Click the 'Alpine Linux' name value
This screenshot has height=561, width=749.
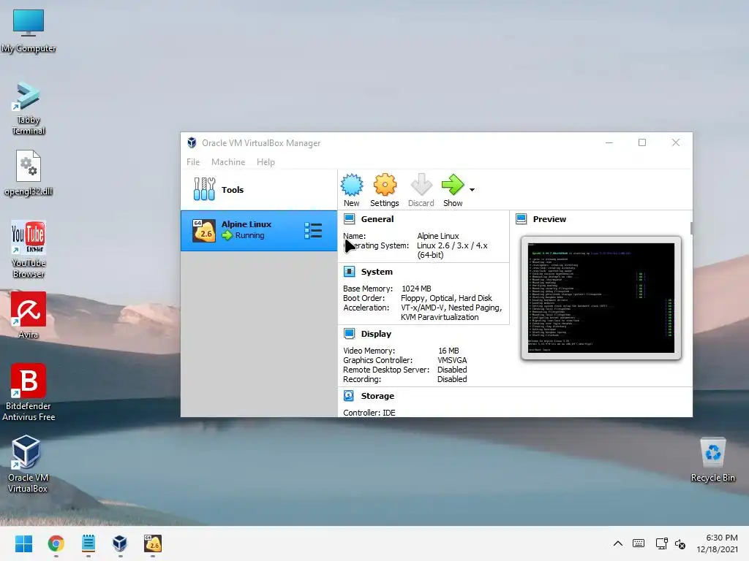[438, 236]
